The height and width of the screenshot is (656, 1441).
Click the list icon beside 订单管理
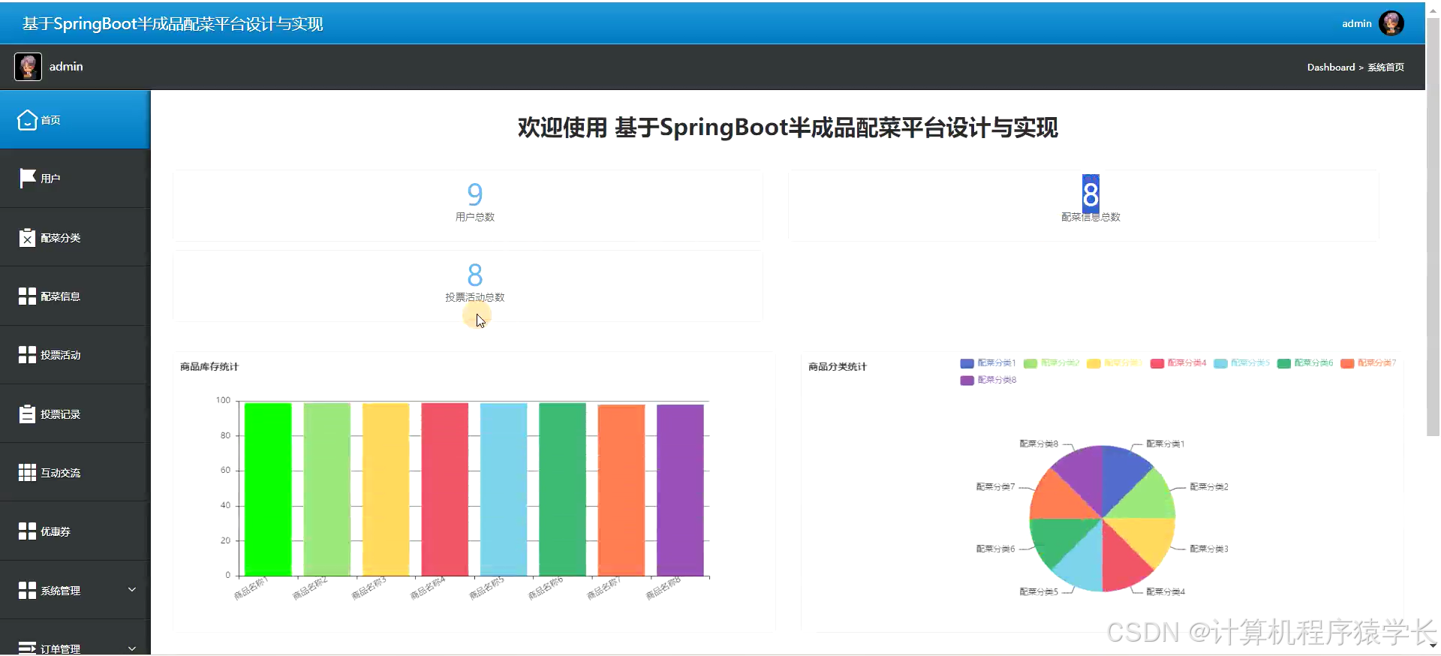coord(27,648)
